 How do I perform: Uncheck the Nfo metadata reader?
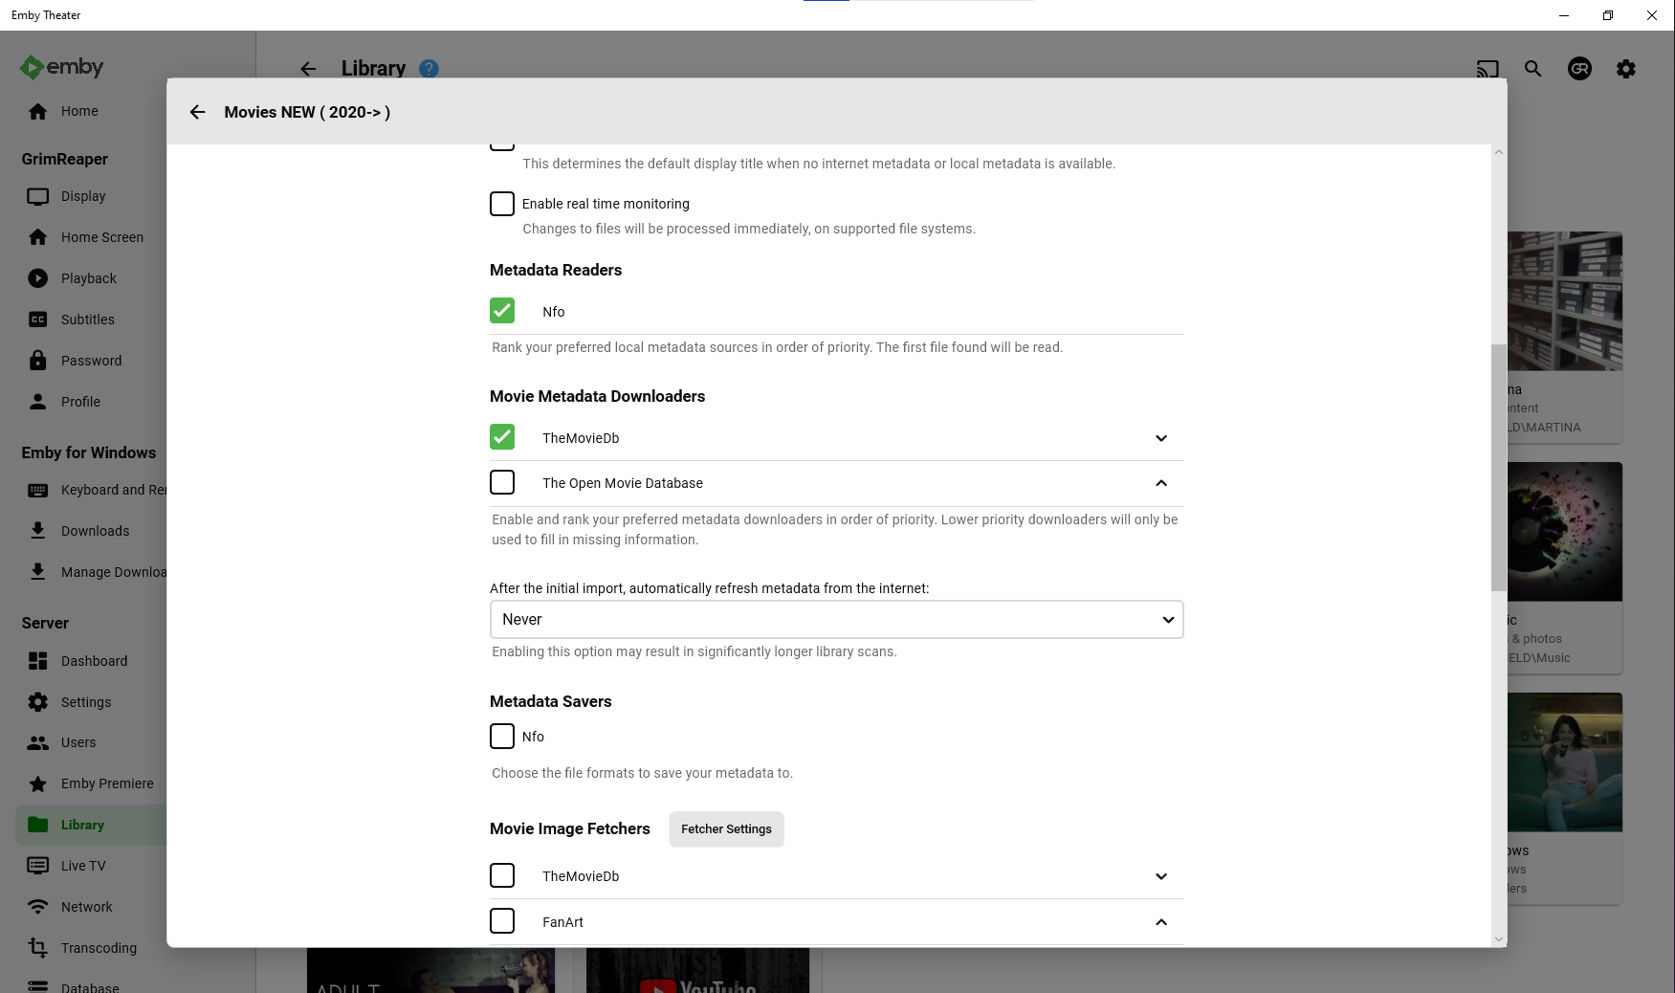coord(502,311)
